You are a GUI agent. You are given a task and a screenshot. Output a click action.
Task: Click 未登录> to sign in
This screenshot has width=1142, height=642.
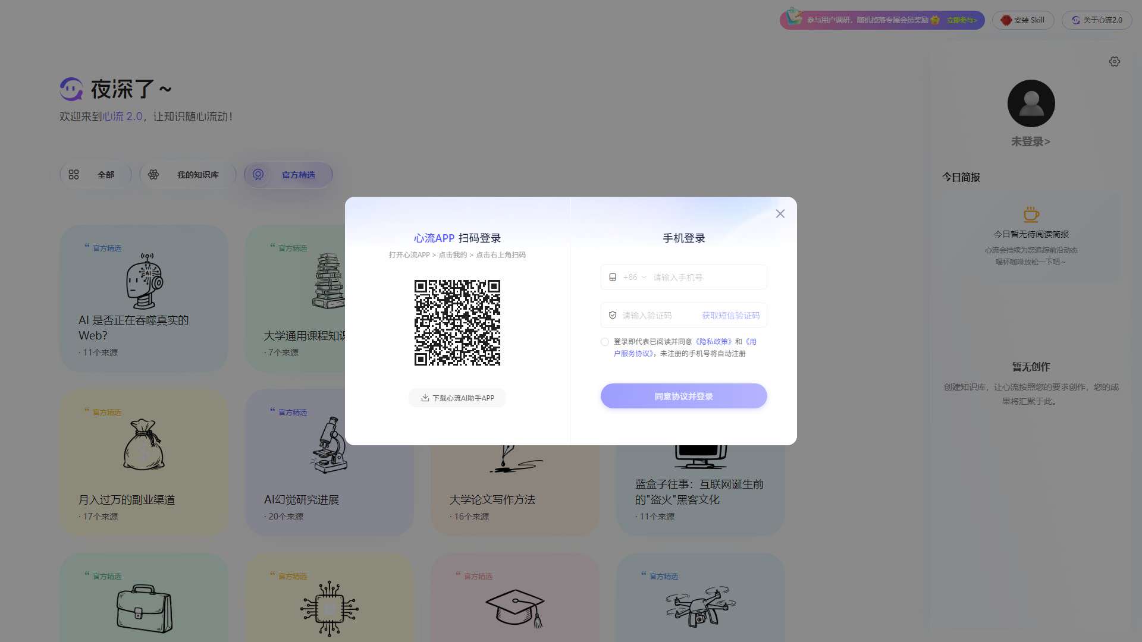(x=1031, y=141)
